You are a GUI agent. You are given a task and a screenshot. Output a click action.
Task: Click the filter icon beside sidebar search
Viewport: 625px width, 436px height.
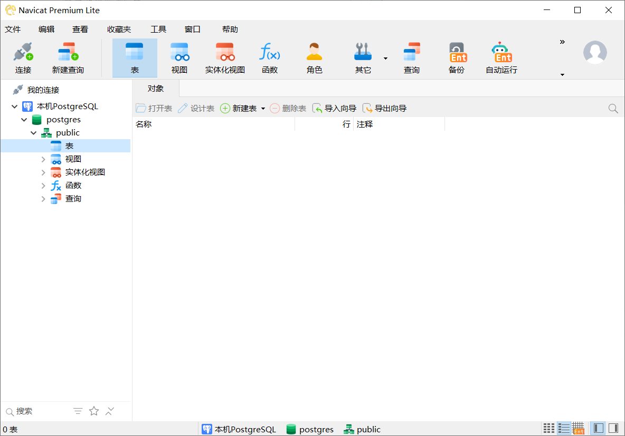[x=78, y=411]
